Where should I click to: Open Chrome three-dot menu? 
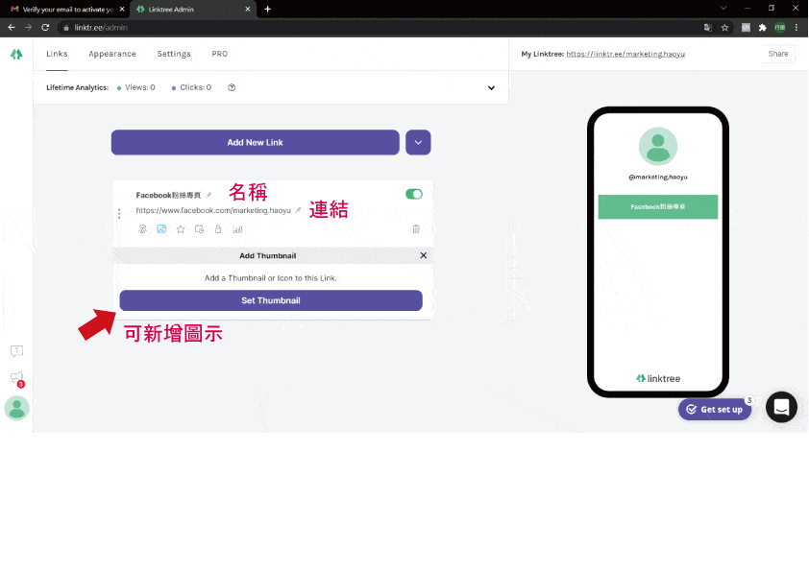pos(797,27)
